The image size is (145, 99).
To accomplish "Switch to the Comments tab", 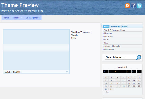I will 115,27.
